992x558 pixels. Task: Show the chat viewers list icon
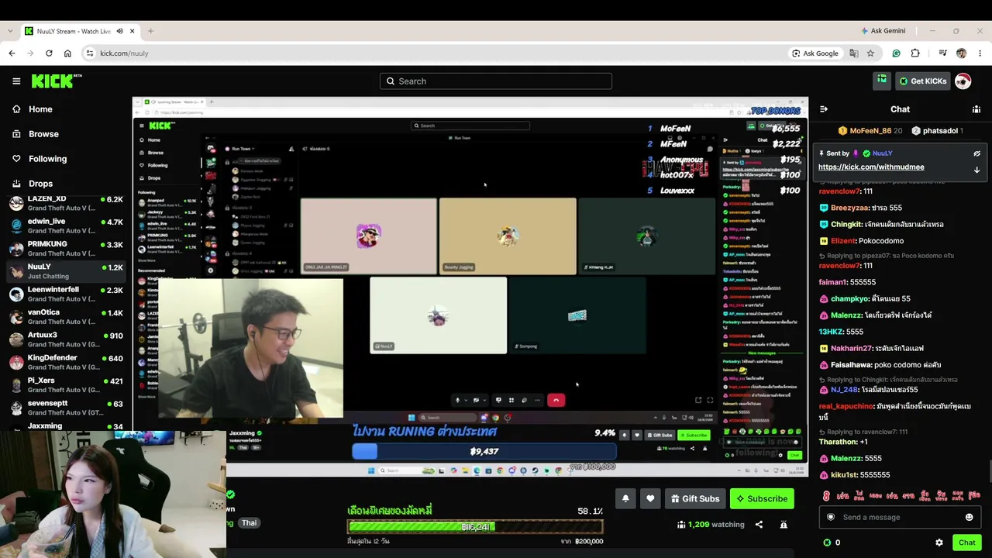pos(976,109)
